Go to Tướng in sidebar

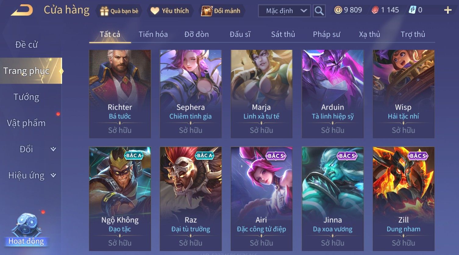click(27, 97)
